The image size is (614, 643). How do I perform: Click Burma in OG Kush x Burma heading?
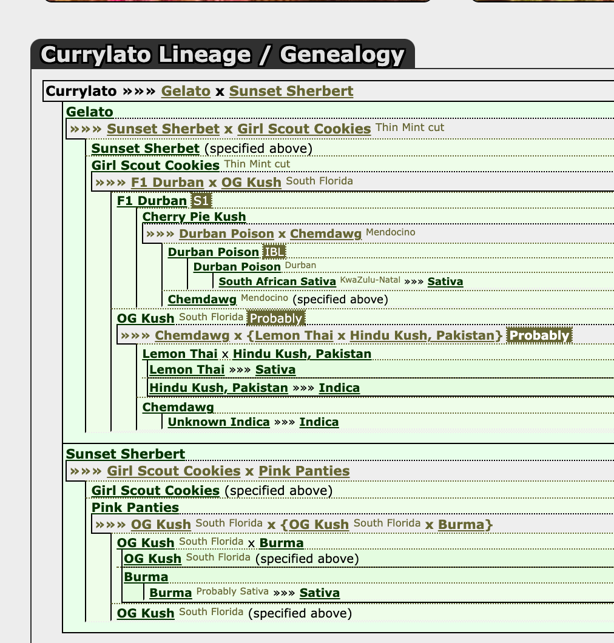[282, 543]
